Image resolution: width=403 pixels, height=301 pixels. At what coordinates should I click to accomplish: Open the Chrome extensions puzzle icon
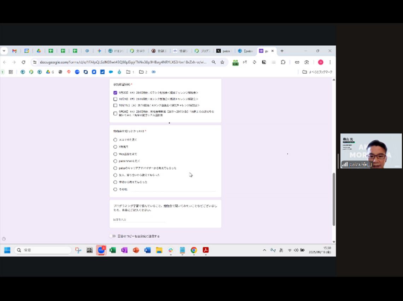tap(283, 62)
